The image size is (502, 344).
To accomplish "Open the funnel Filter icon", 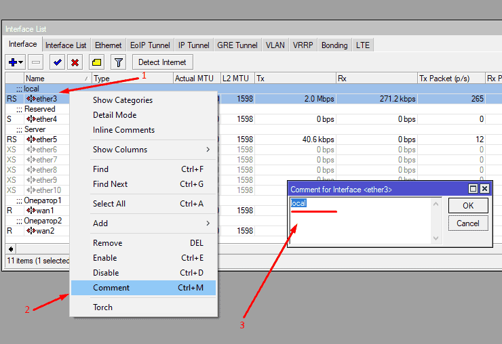I will pos(119,62).
